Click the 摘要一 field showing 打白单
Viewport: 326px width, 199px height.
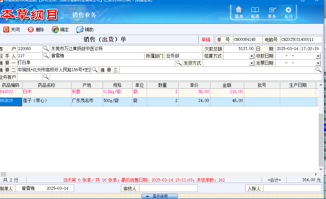point(96,63)
